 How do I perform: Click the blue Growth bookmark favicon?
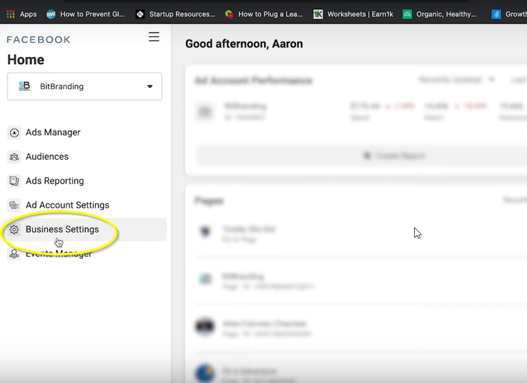[x=496, y=14]
